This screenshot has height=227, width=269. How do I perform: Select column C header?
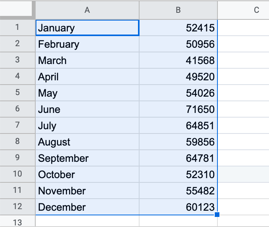coord(256,10)
